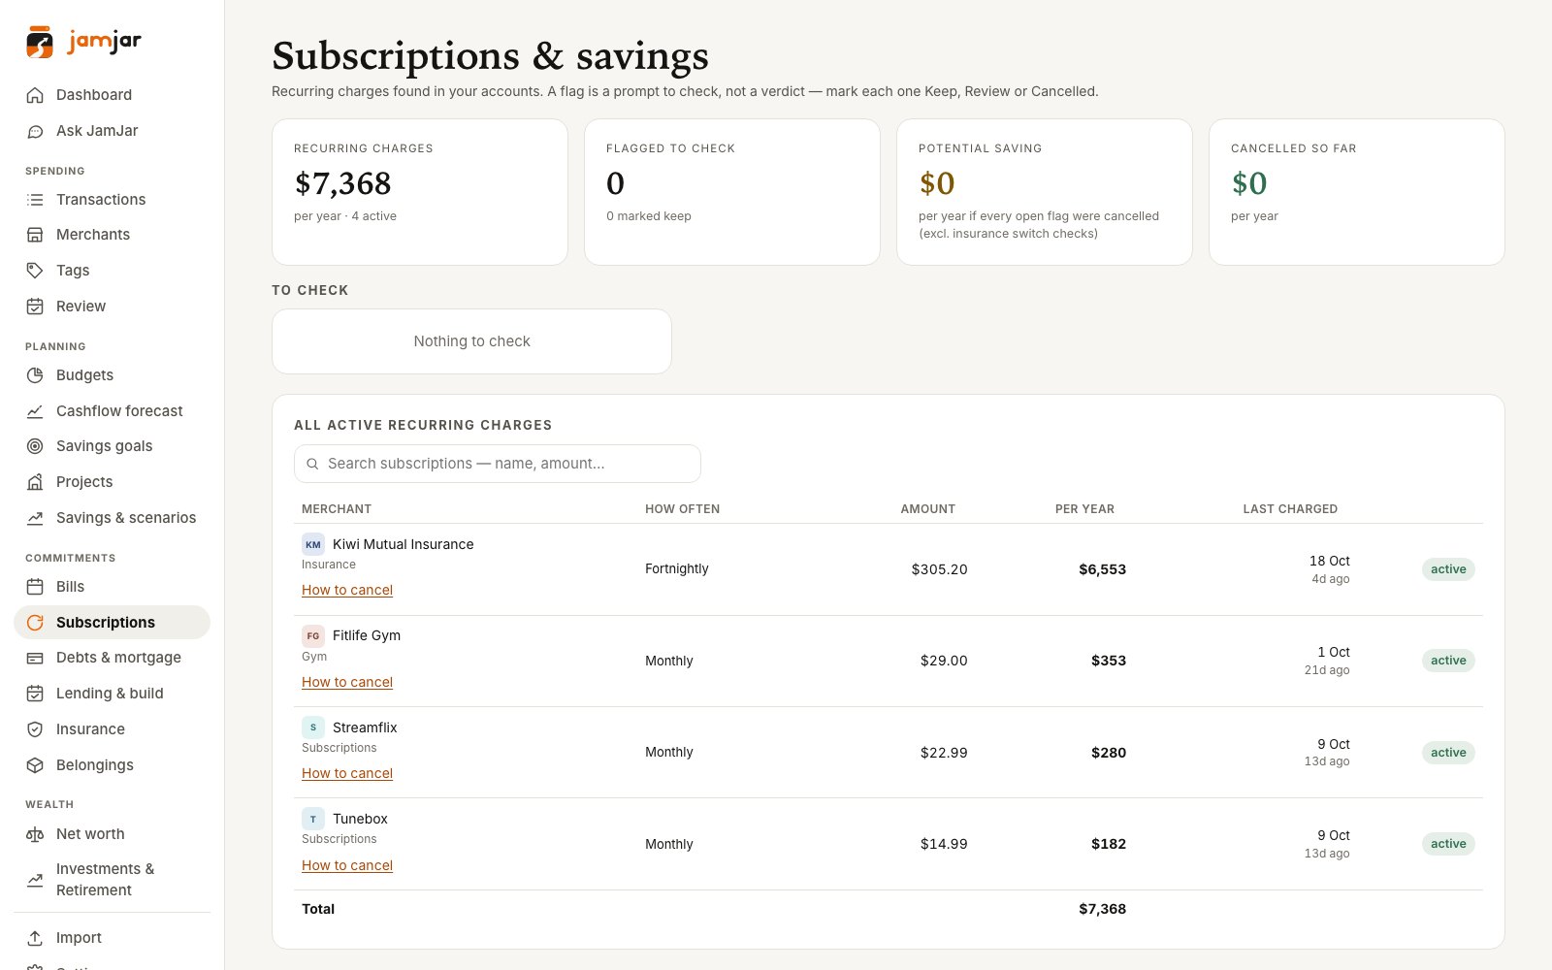Image resolution: width=1552 pixels, height=970 pixels.
Task: Click the active status badge for Tunebox
Action: (x=1448, y=844)
